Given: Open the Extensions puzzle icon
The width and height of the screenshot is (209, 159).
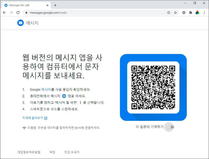Looking at the screenshot, I should pos(191,13).
